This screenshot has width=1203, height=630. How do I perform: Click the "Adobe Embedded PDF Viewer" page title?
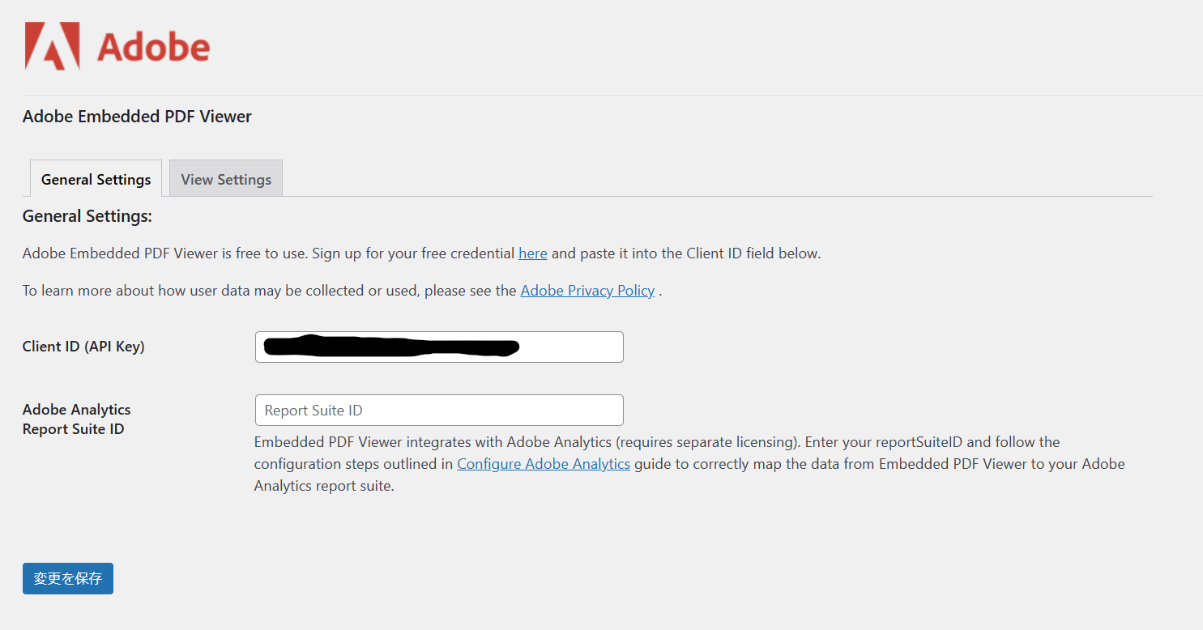(x=137, y=117)
